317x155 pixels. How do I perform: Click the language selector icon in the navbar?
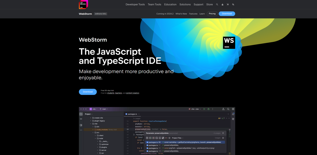[x=233, y=4]
